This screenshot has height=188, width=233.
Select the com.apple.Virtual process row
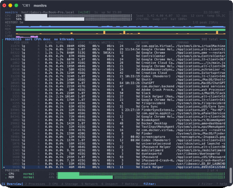point(114,46)
